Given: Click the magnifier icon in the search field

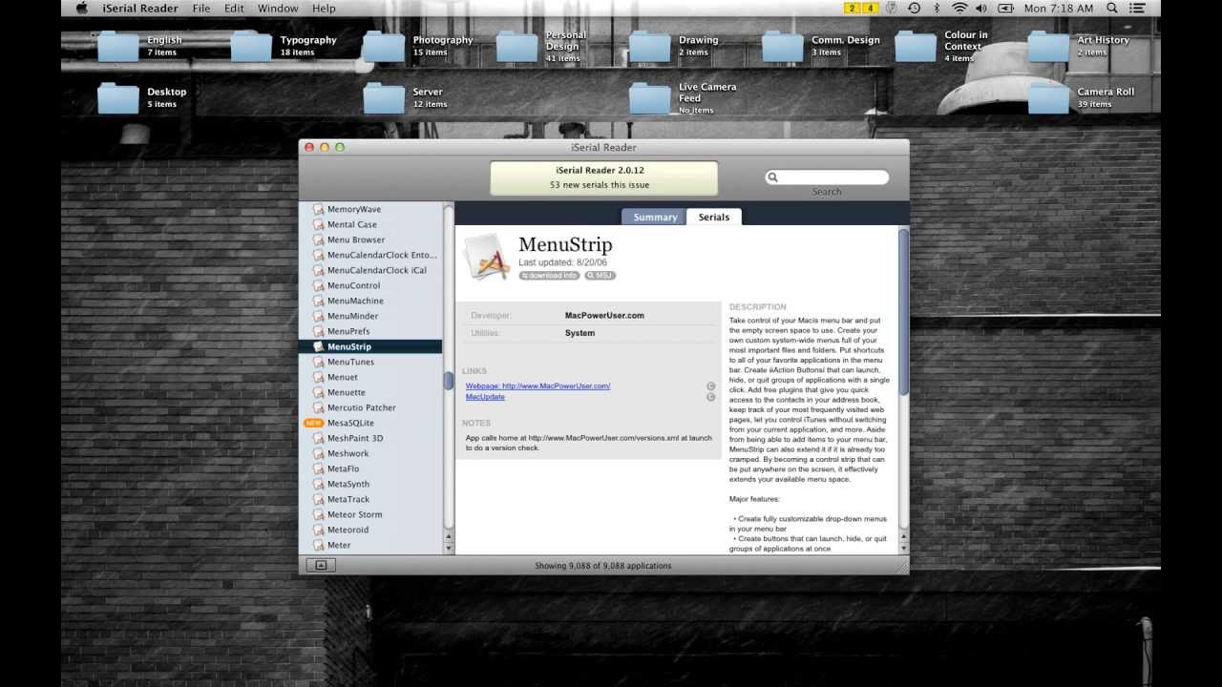Looking at the screenshot, I should coord(773,177).
